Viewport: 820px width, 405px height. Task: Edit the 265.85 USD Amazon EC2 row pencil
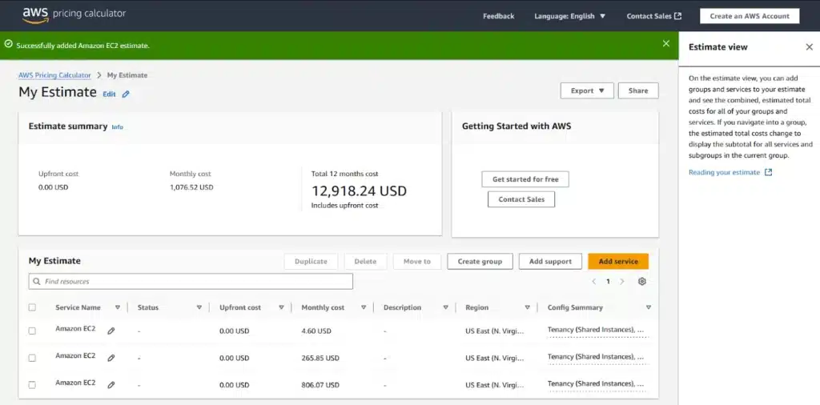tap(111, 358)
